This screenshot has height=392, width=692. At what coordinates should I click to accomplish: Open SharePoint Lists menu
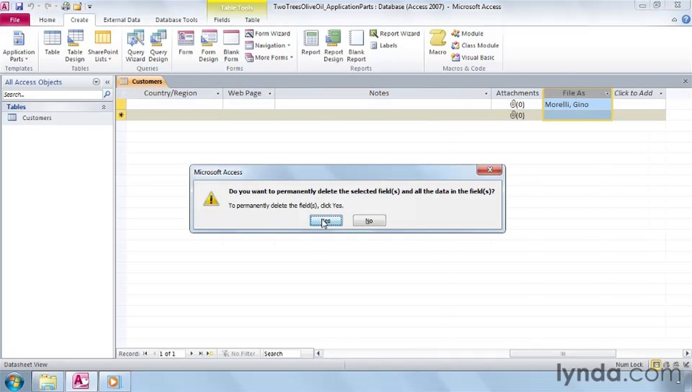[102, 47]
